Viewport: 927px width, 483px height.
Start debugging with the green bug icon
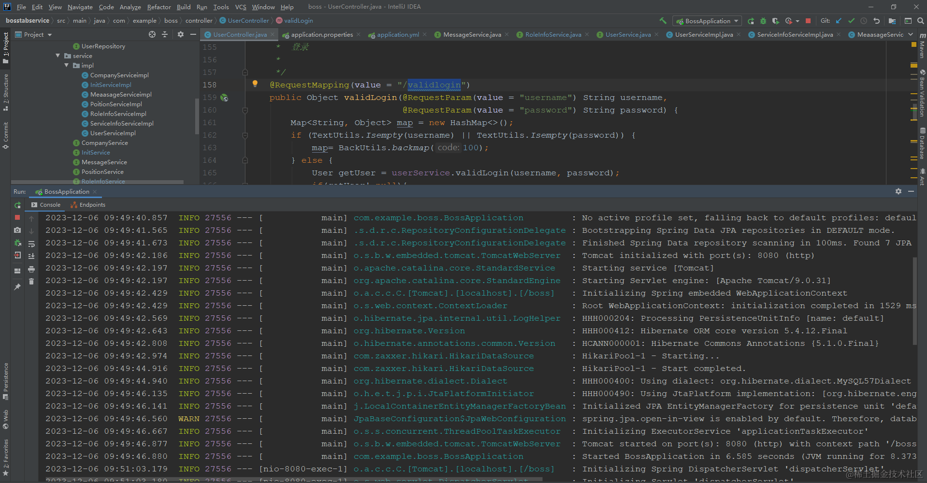763,21
